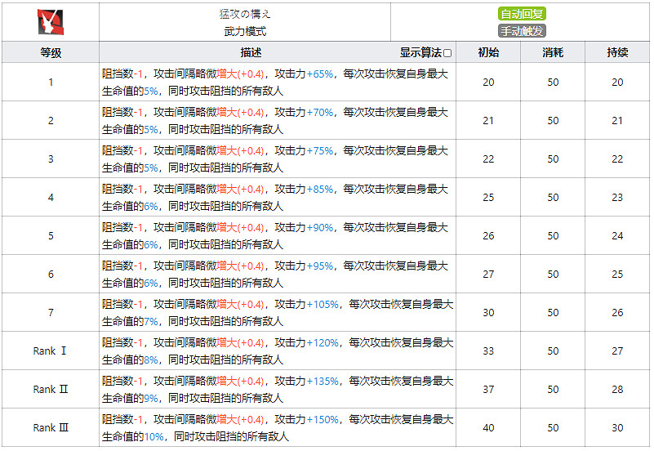Click the description with 攻击力+135%
The width and height of the screenshot is (654, 451).
click(278, 389)
